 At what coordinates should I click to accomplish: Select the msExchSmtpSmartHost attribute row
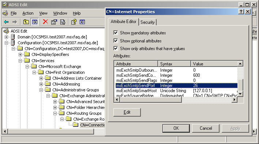coord(176,91)
